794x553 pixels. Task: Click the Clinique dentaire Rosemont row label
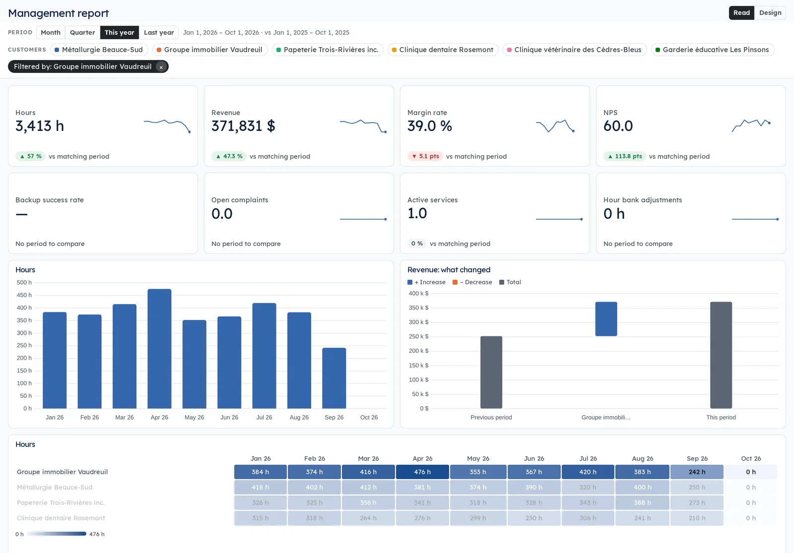[61, 518]
